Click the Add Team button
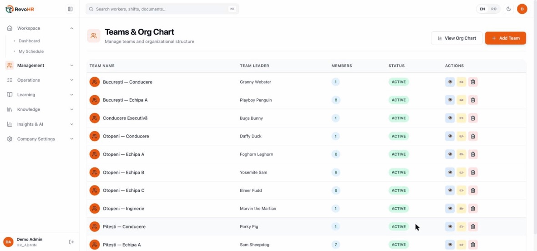The image size is (537, 251). pyautogui.click(x=506, y=38)
